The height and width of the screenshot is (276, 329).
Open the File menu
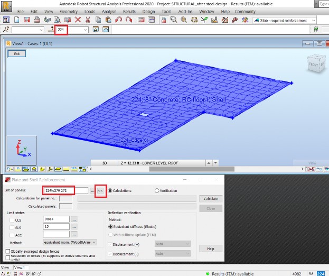(21, 12)
